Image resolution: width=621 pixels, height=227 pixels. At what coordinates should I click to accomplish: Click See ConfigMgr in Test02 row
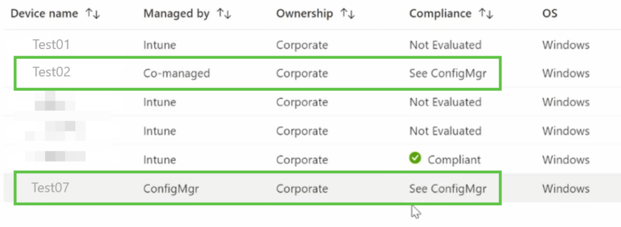point(448,74)
